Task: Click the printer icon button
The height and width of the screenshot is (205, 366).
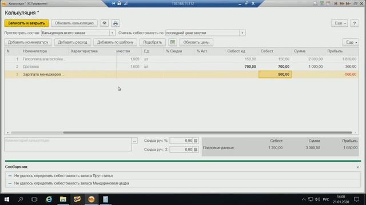Action: click(116, 23)
